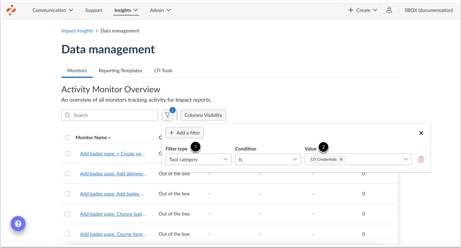Switch to LTI Tools tab
The height and width of the screenshot is (248, 461).
[x=163, y=71]
